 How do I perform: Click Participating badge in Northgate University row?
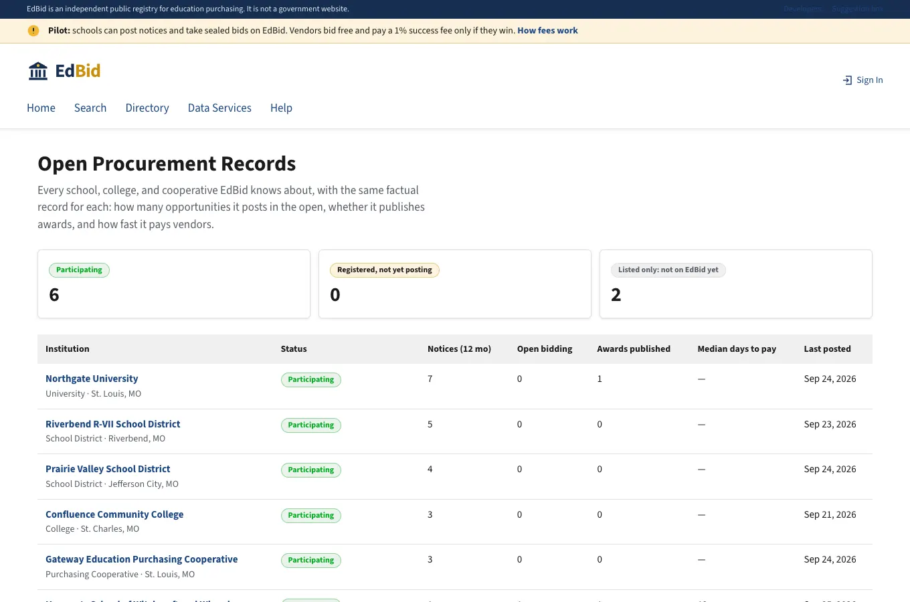(311, 380)
